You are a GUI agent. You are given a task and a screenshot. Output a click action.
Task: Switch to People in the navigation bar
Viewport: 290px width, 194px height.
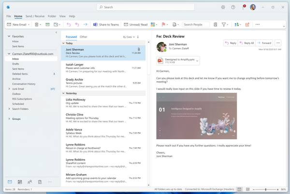point(29,182)
